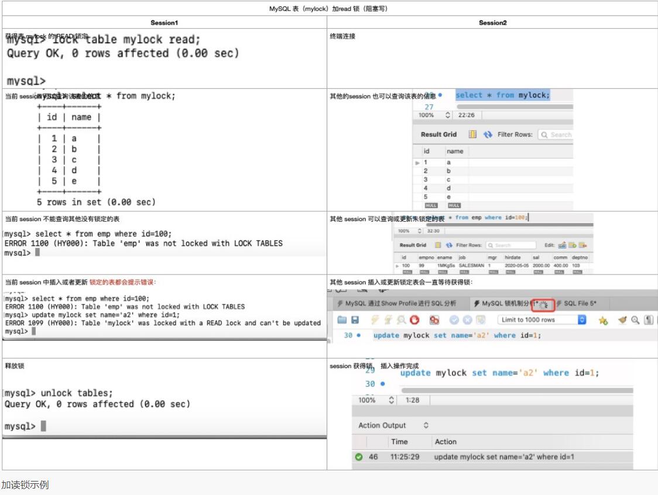The image size is (658, 495).
Task: Click the save script floppy disk icon
Action: [355, 320]
